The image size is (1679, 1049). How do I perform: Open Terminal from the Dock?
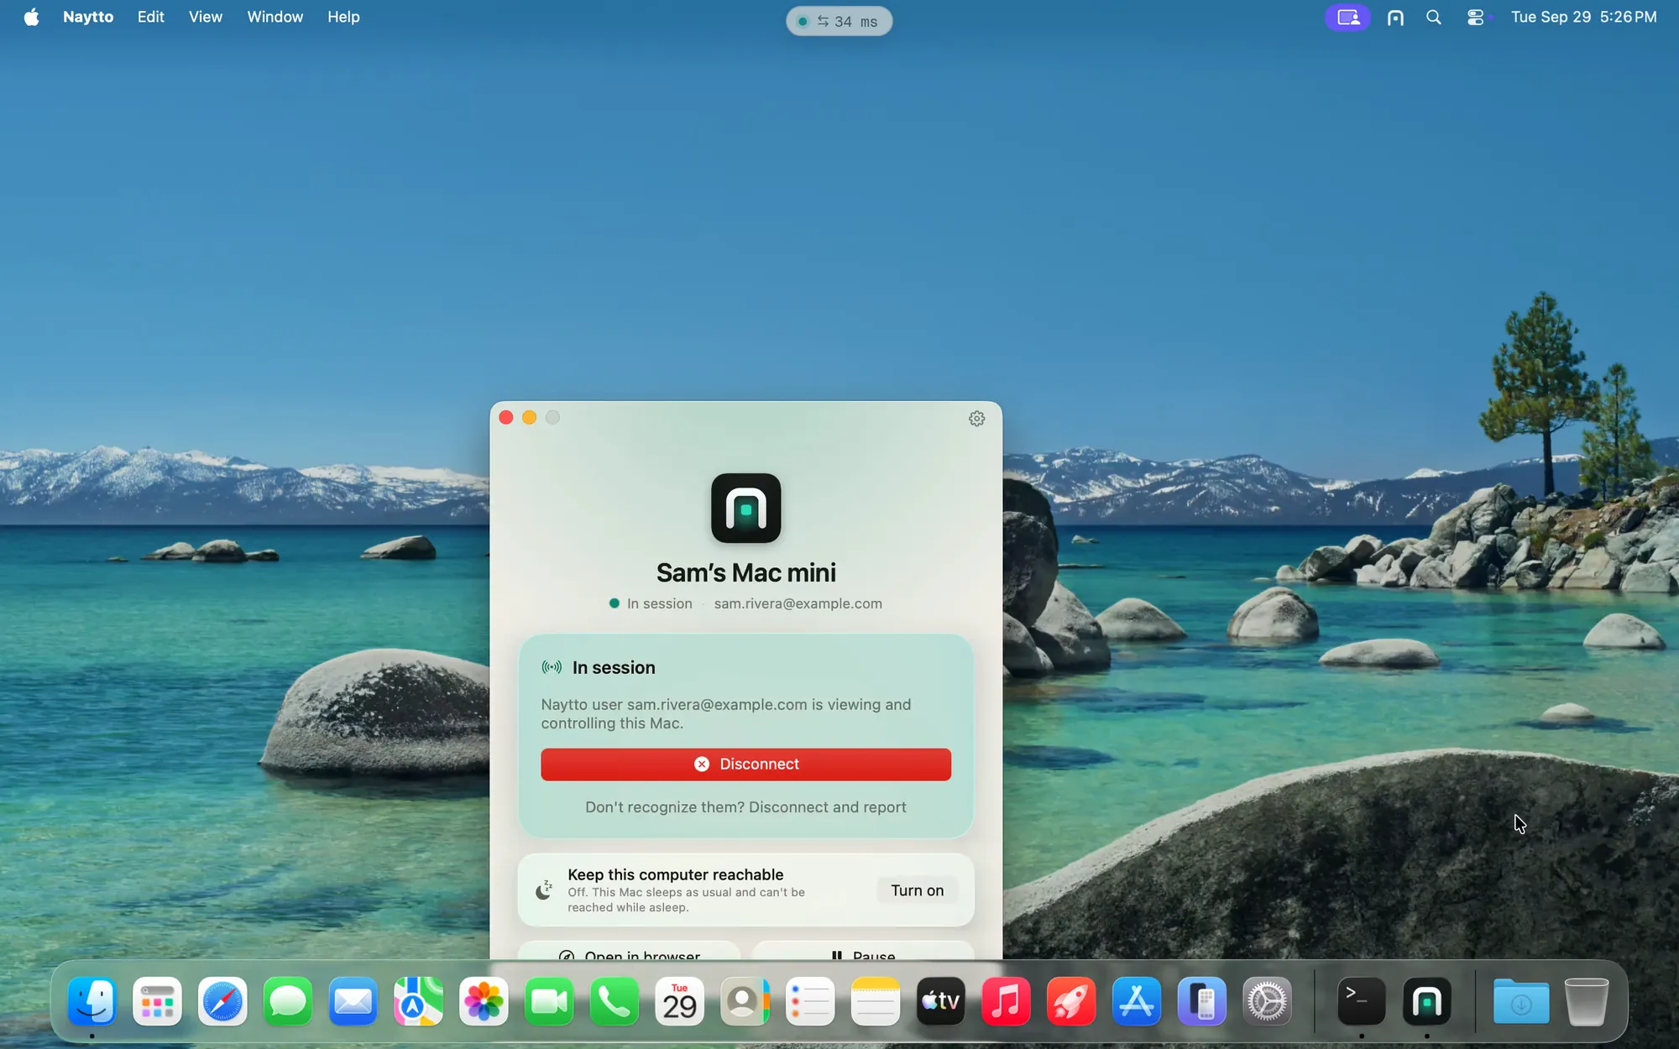(1361, 1001)
